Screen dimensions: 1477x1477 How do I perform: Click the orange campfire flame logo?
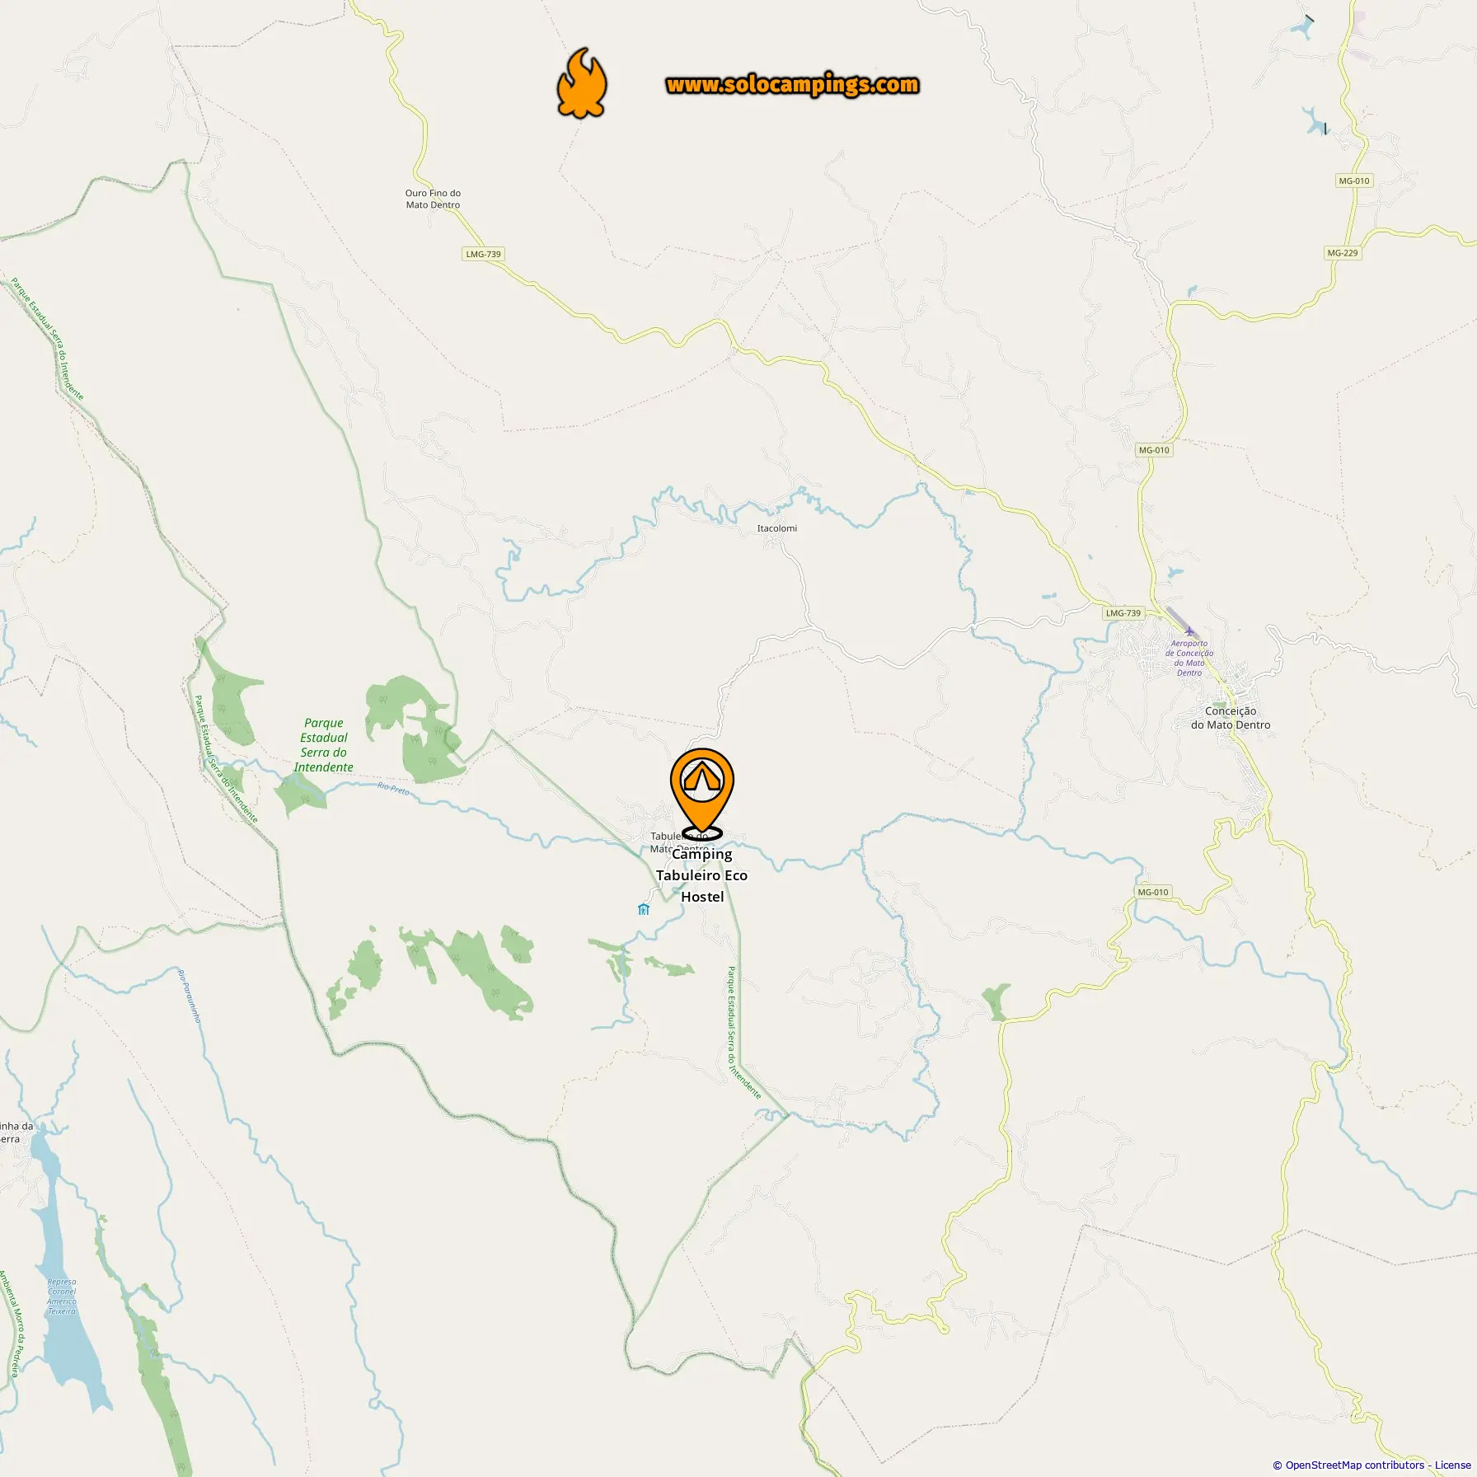[582, 83]
